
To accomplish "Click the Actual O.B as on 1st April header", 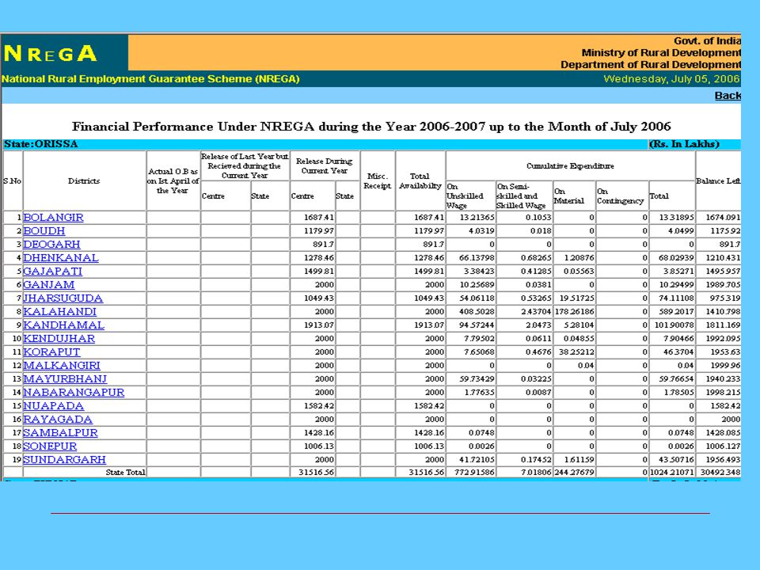I will [173, 180].
